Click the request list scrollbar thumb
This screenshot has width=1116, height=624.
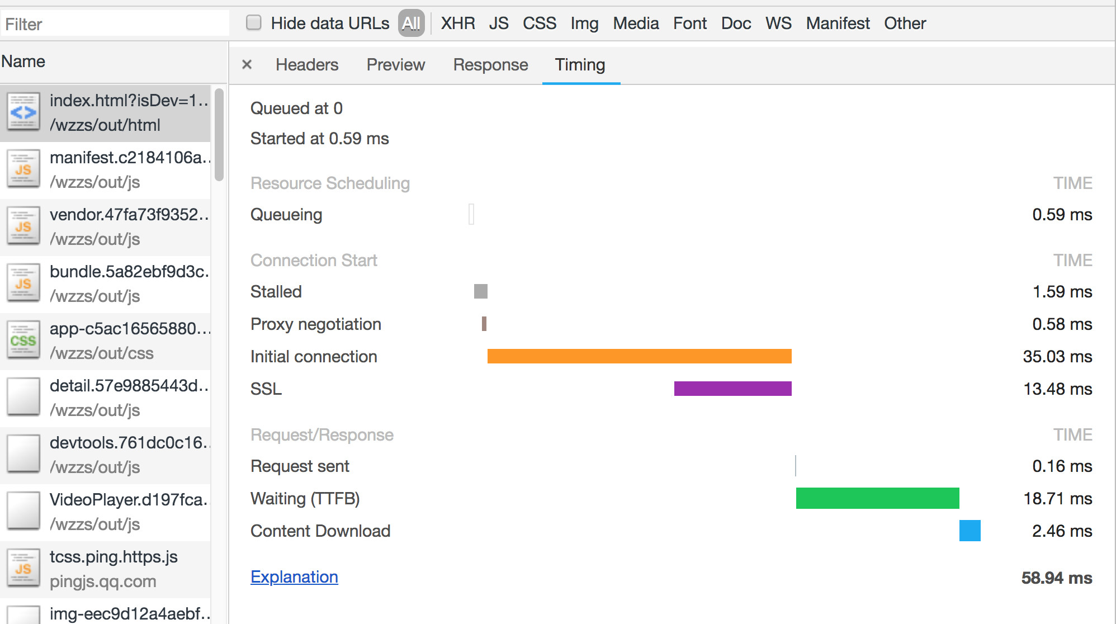point(219,134)
